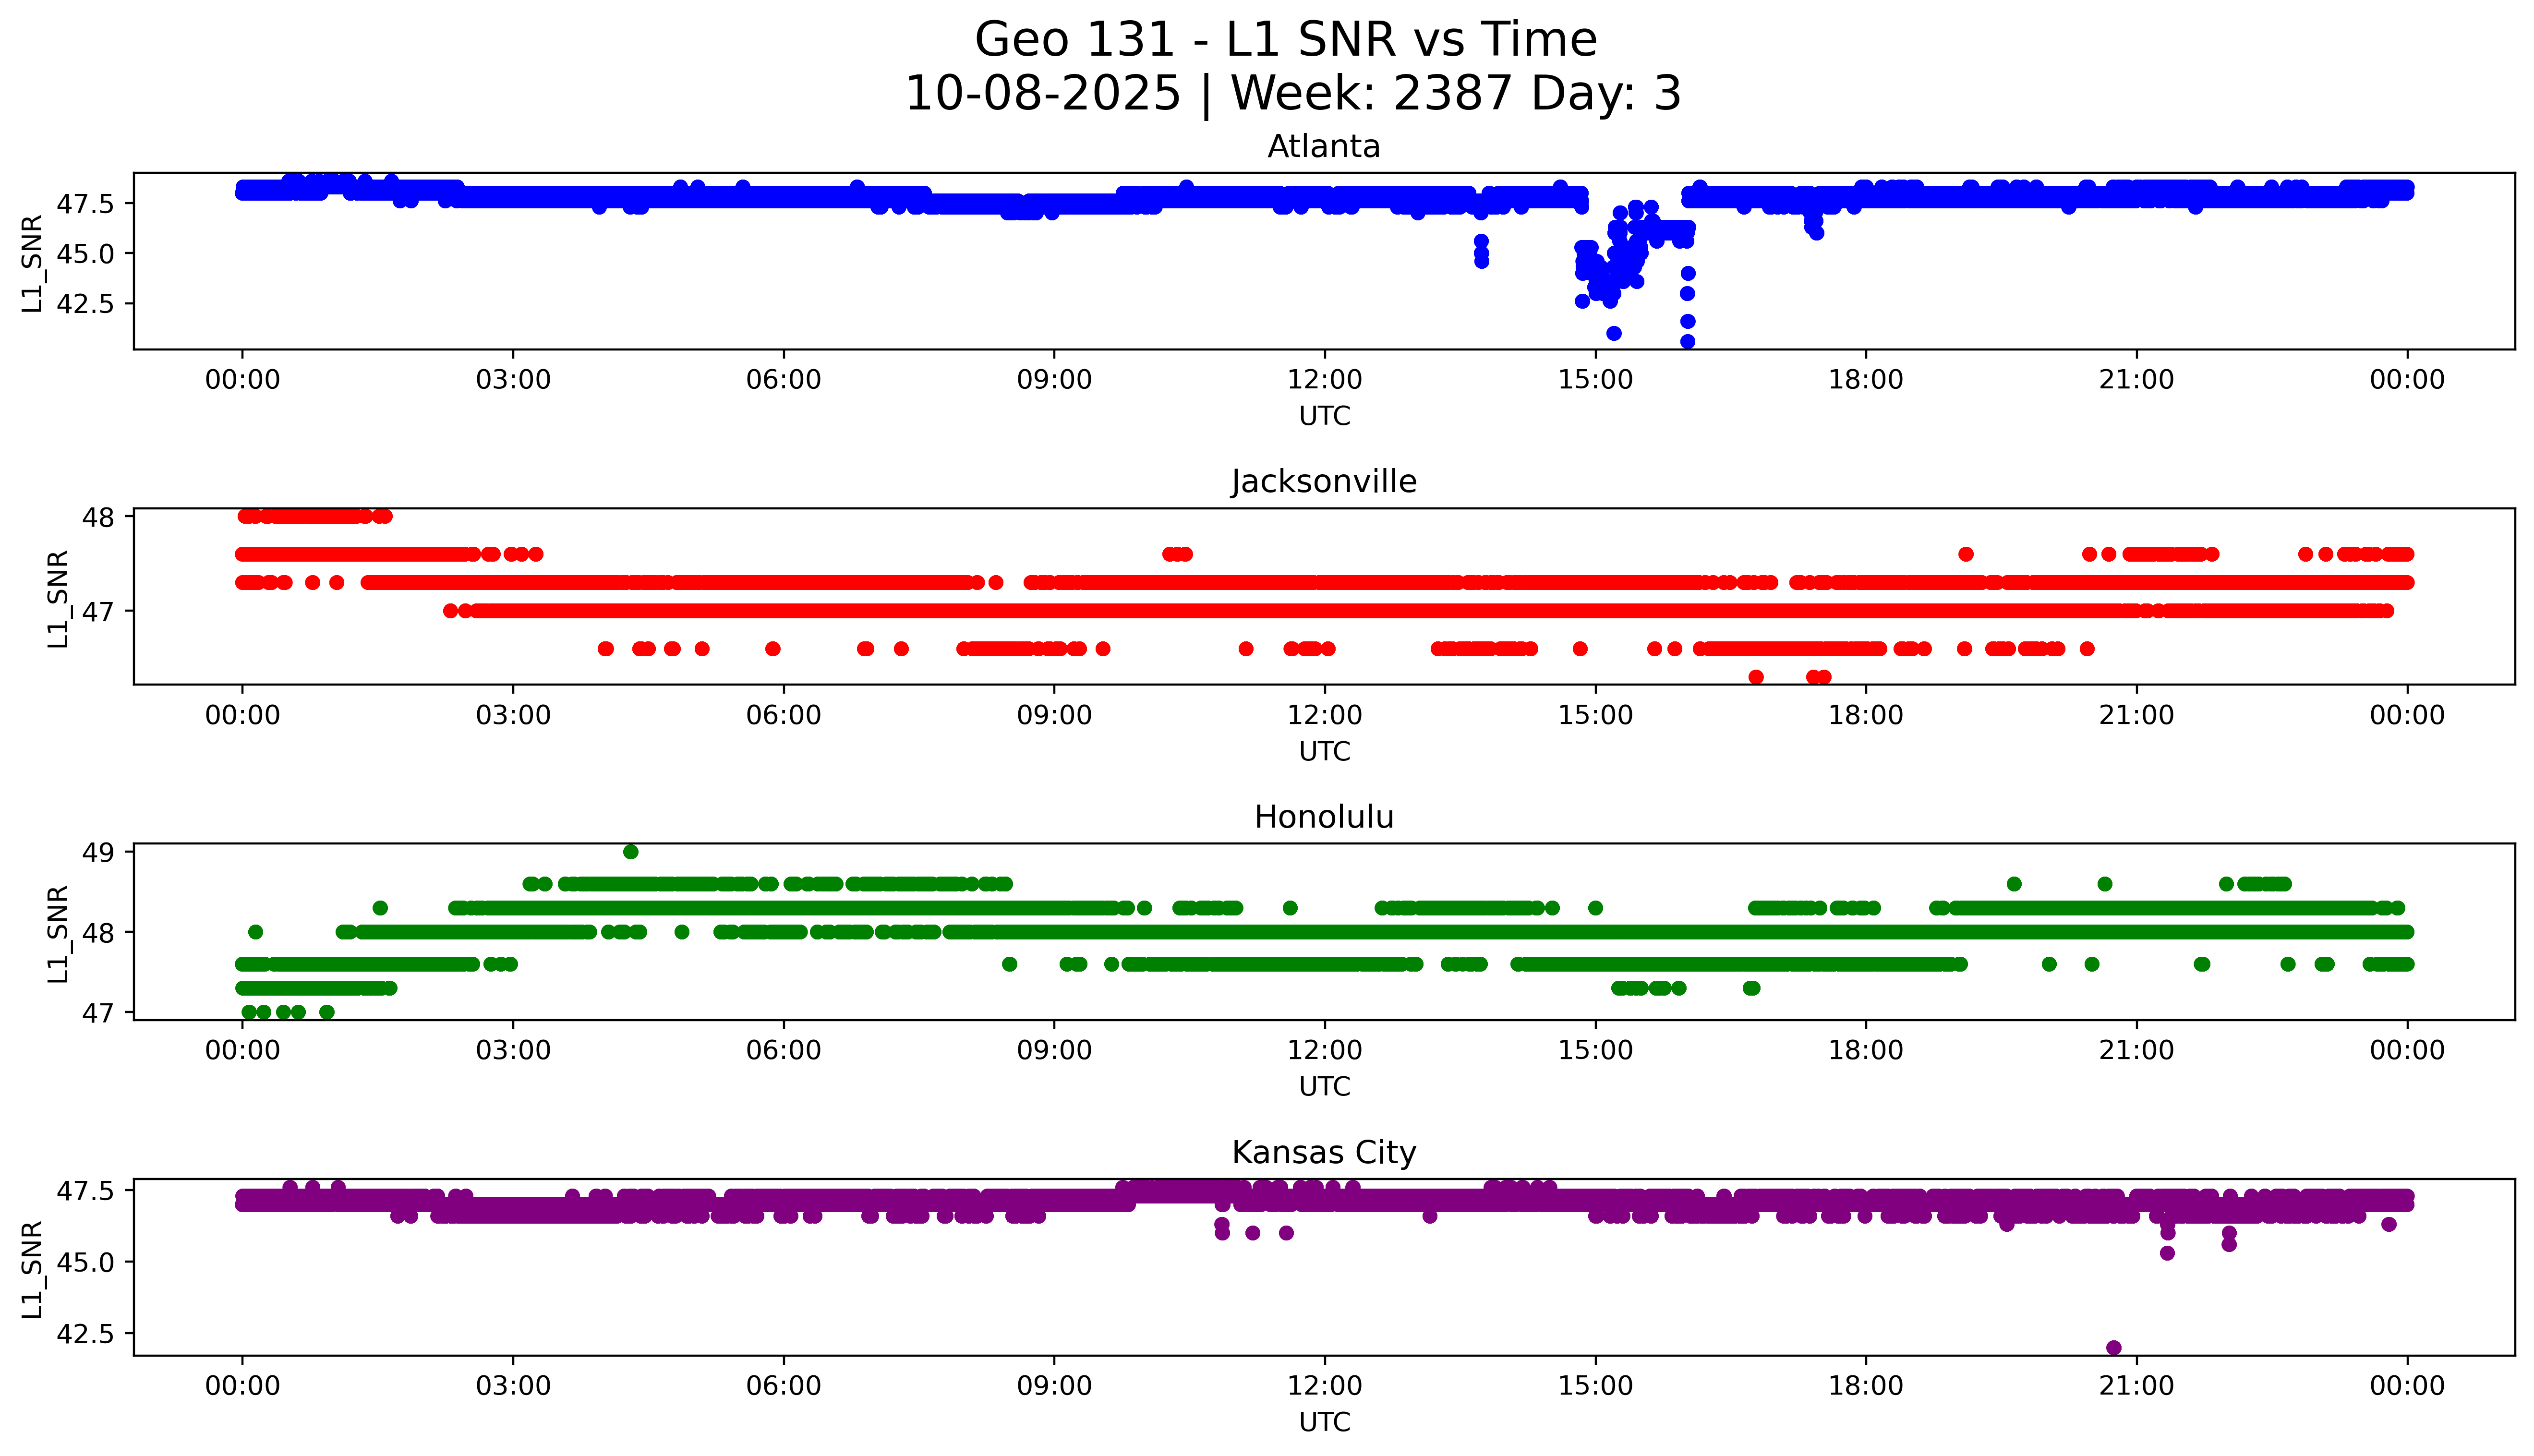Click the Atlanta subplot title
The image size is (2534, 1456).
click(x=1323, y=147)
